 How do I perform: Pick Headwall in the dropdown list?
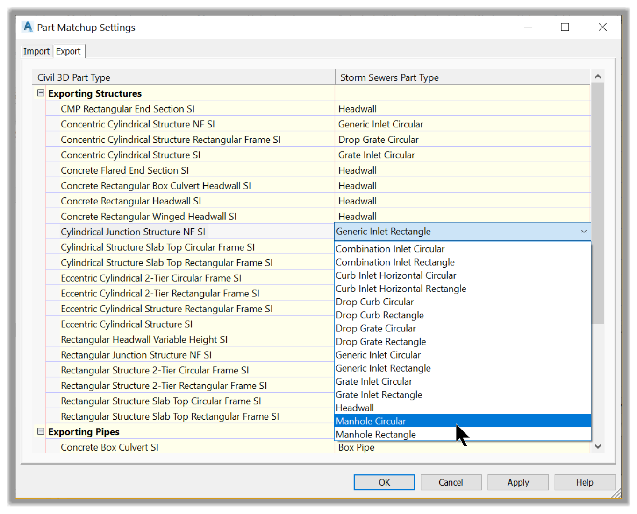[463, 408]
